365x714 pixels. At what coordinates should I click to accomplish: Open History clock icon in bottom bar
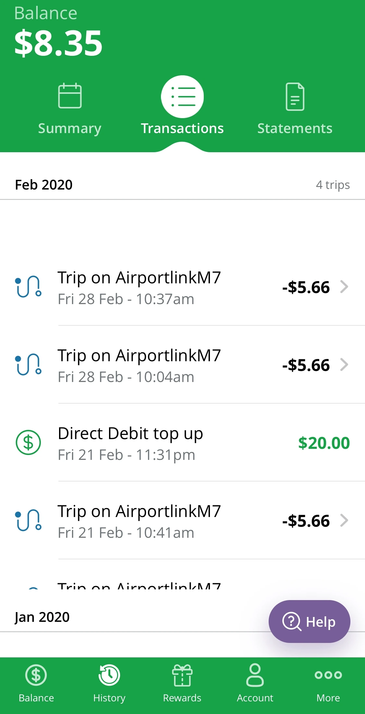point(109,675)
